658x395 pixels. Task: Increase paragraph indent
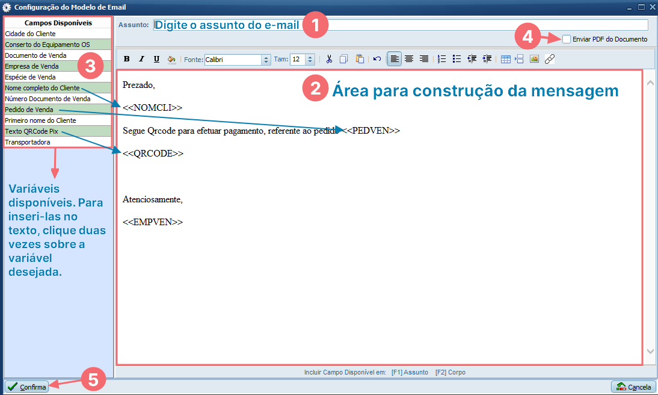pyautogui.click(x=487, y=59)
